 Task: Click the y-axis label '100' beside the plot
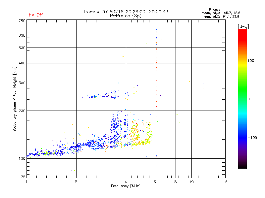[x=22, y=158]
